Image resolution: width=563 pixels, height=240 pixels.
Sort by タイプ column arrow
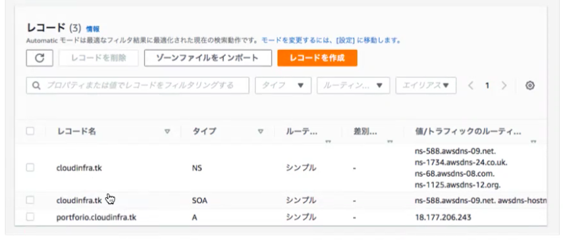pyautogui.click(x=261, y=132)
